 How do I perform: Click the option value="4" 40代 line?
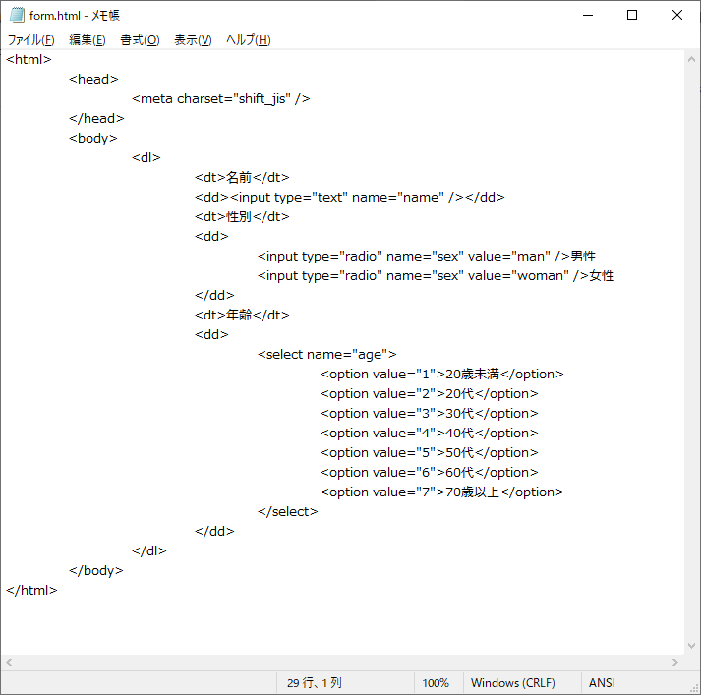[x=430, y=434]
